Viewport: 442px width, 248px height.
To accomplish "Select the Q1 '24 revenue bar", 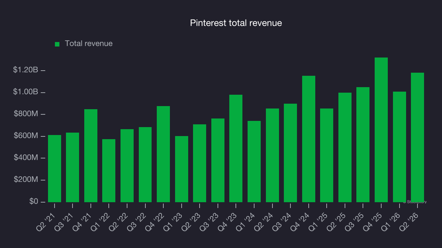I will (x=254, y=162).
